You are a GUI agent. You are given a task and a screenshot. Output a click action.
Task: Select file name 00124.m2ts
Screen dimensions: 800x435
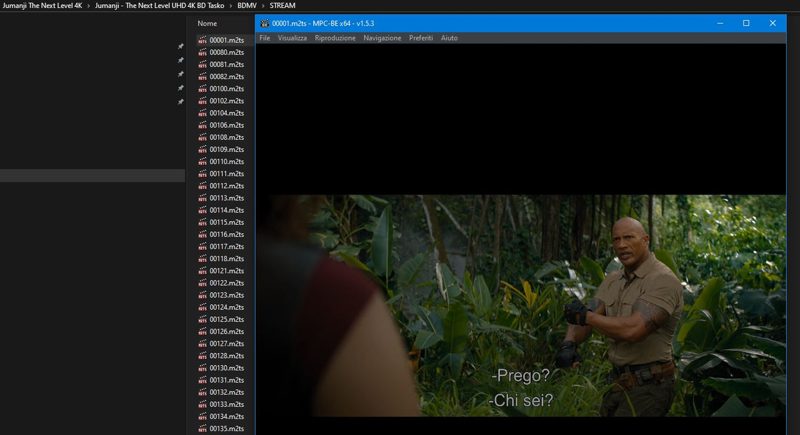tap(227, 307)
